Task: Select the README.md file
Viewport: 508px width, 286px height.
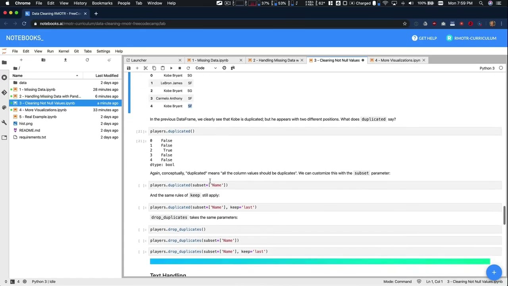Action: tap(65, 130)
